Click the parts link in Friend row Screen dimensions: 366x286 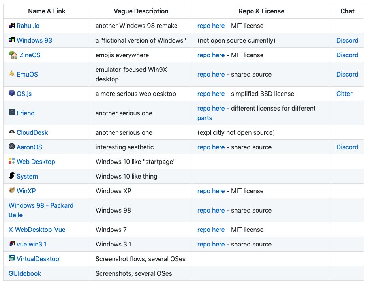pyautogui.click(x=205, y=118)
